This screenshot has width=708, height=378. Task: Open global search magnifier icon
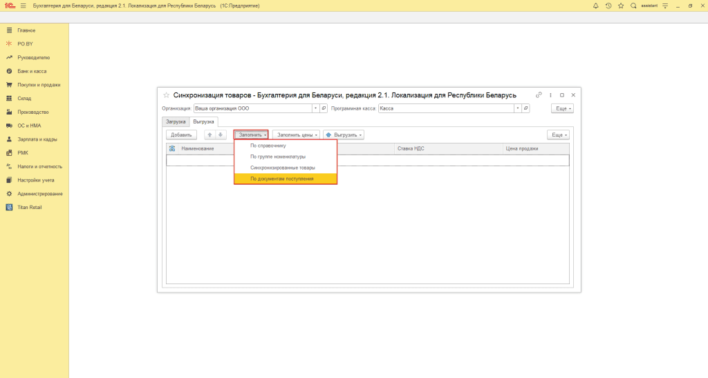[x=633, y=6]
